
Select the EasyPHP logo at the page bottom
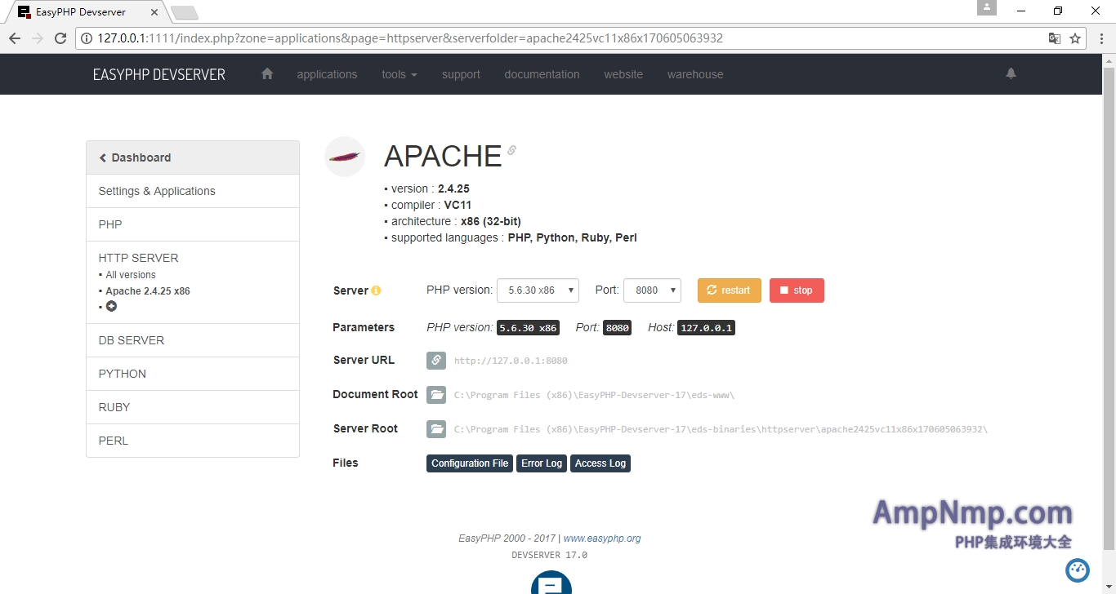click(x=551, y=582)
